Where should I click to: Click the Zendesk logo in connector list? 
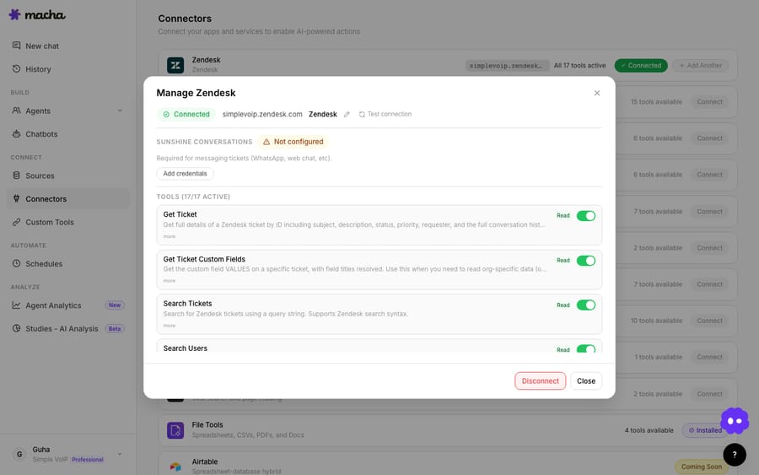tap(175, 65)
